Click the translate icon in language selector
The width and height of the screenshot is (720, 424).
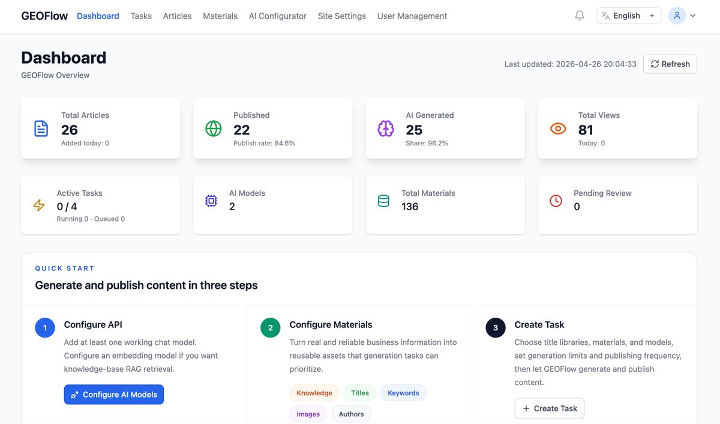pyautogui.click(x=605, y=16)
